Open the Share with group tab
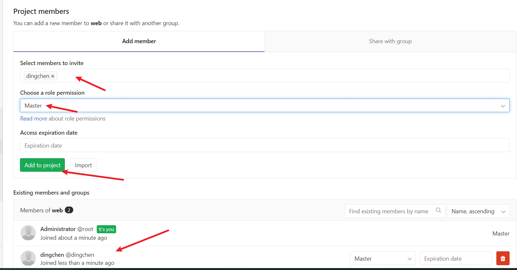The height and width of the screenshot is (270, 517). [x=390, y=41]
